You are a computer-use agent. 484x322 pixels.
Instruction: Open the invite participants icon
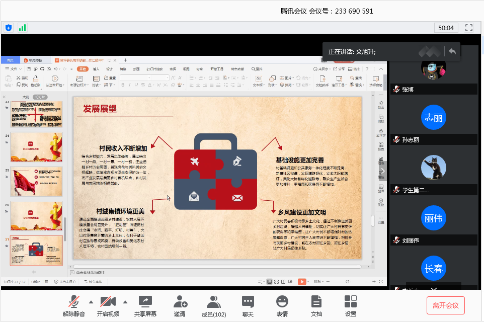coord(180,302)
